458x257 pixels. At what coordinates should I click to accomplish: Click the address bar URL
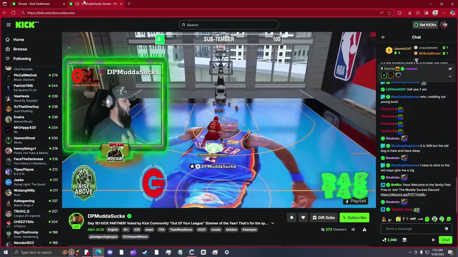pyautogui.click(x=51, y=13)
